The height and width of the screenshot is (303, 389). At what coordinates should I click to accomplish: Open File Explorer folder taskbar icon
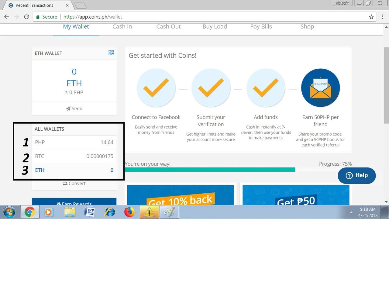(70, 212)
